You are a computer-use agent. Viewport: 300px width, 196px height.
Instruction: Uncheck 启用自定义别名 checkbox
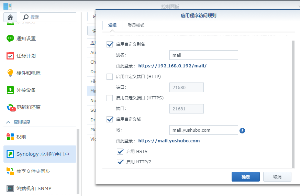click(110, 44)
